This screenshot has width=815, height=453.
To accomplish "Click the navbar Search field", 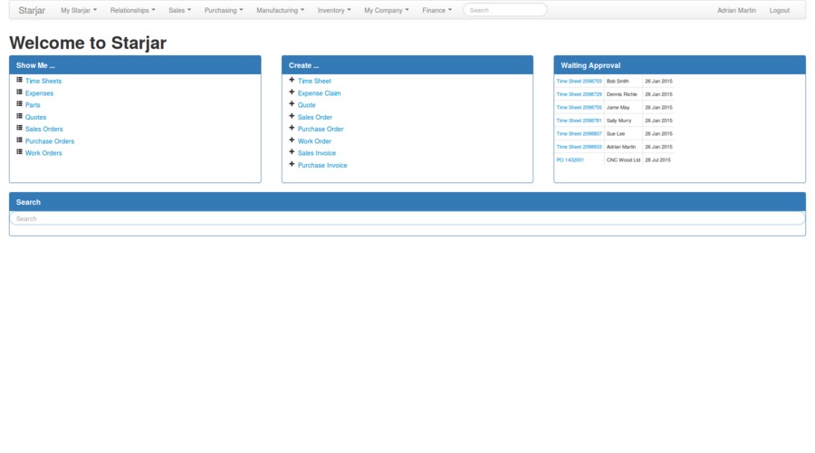I will (504, 10).
